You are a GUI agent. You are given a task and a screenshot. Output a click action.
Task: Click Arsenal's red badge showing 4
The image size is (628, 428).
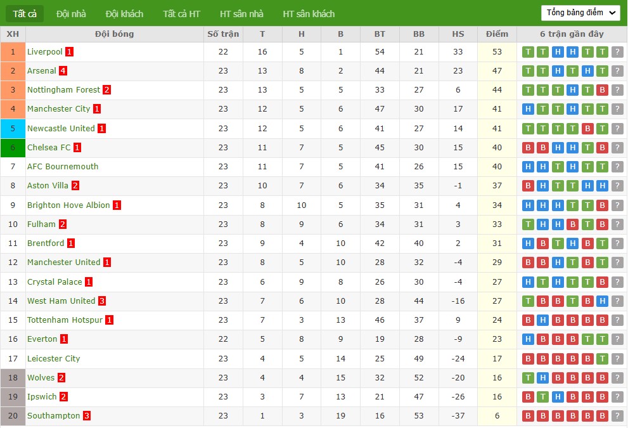click(63, 71)
